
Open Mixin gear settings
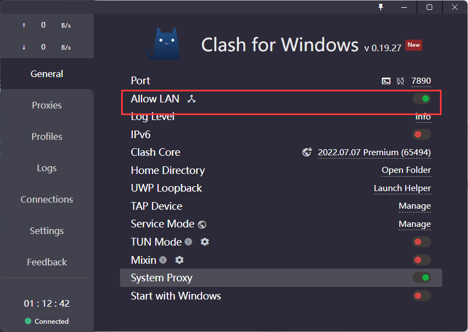179,260
